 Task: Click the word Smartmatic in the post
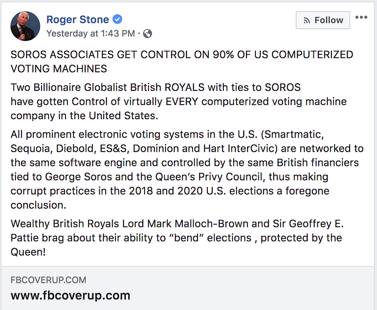[x=292, y=134]
